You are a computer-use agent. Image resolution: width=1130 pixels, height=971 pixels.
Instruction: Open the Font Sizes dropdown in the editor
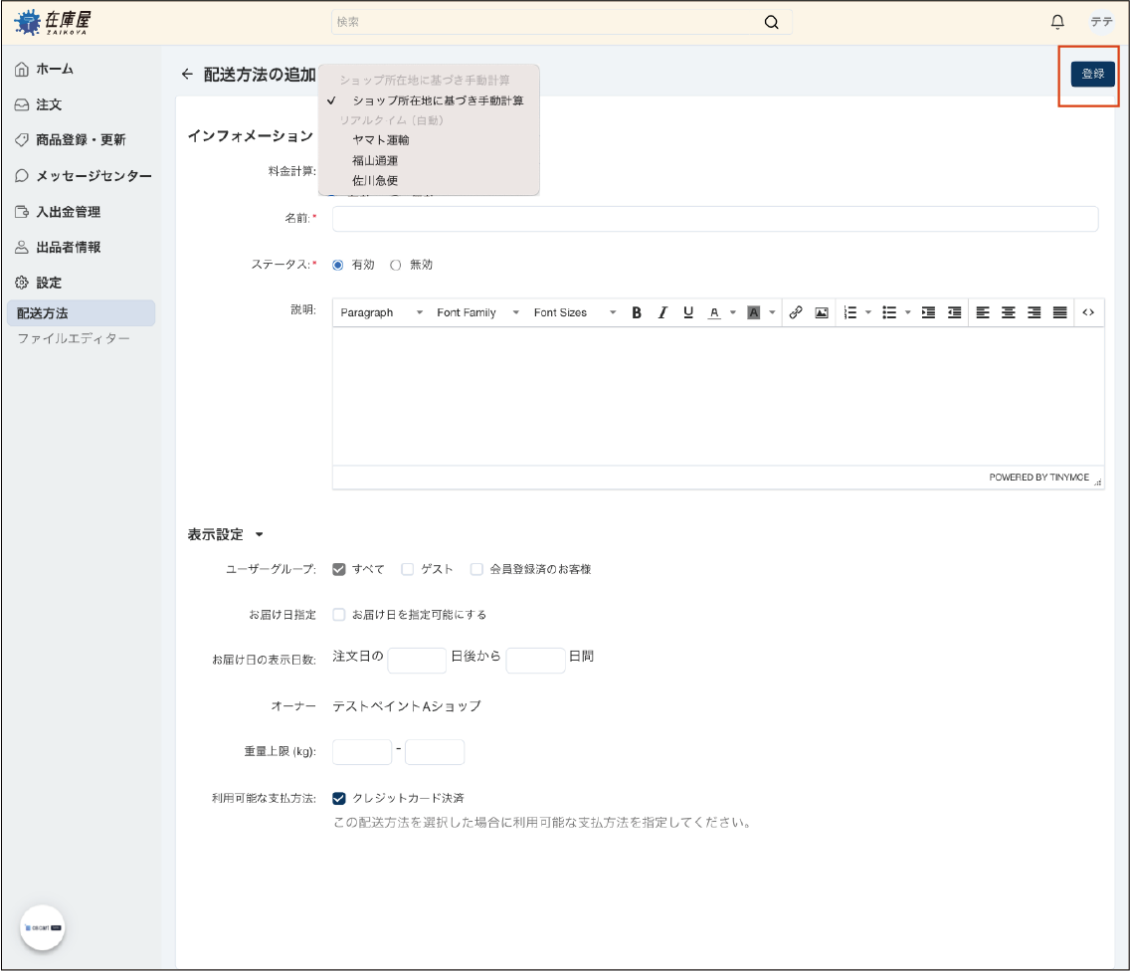click(561, 311)
